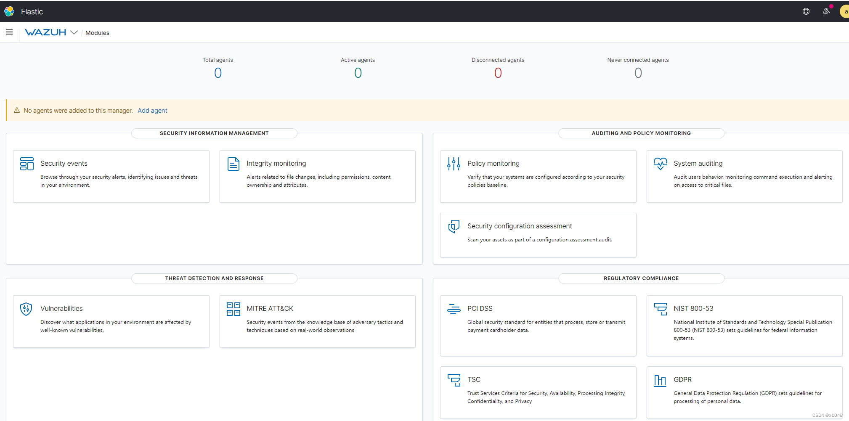Click the Modules breadcrumb
Image resolution: width=849 pixels, height=421 pixels.
97,33
